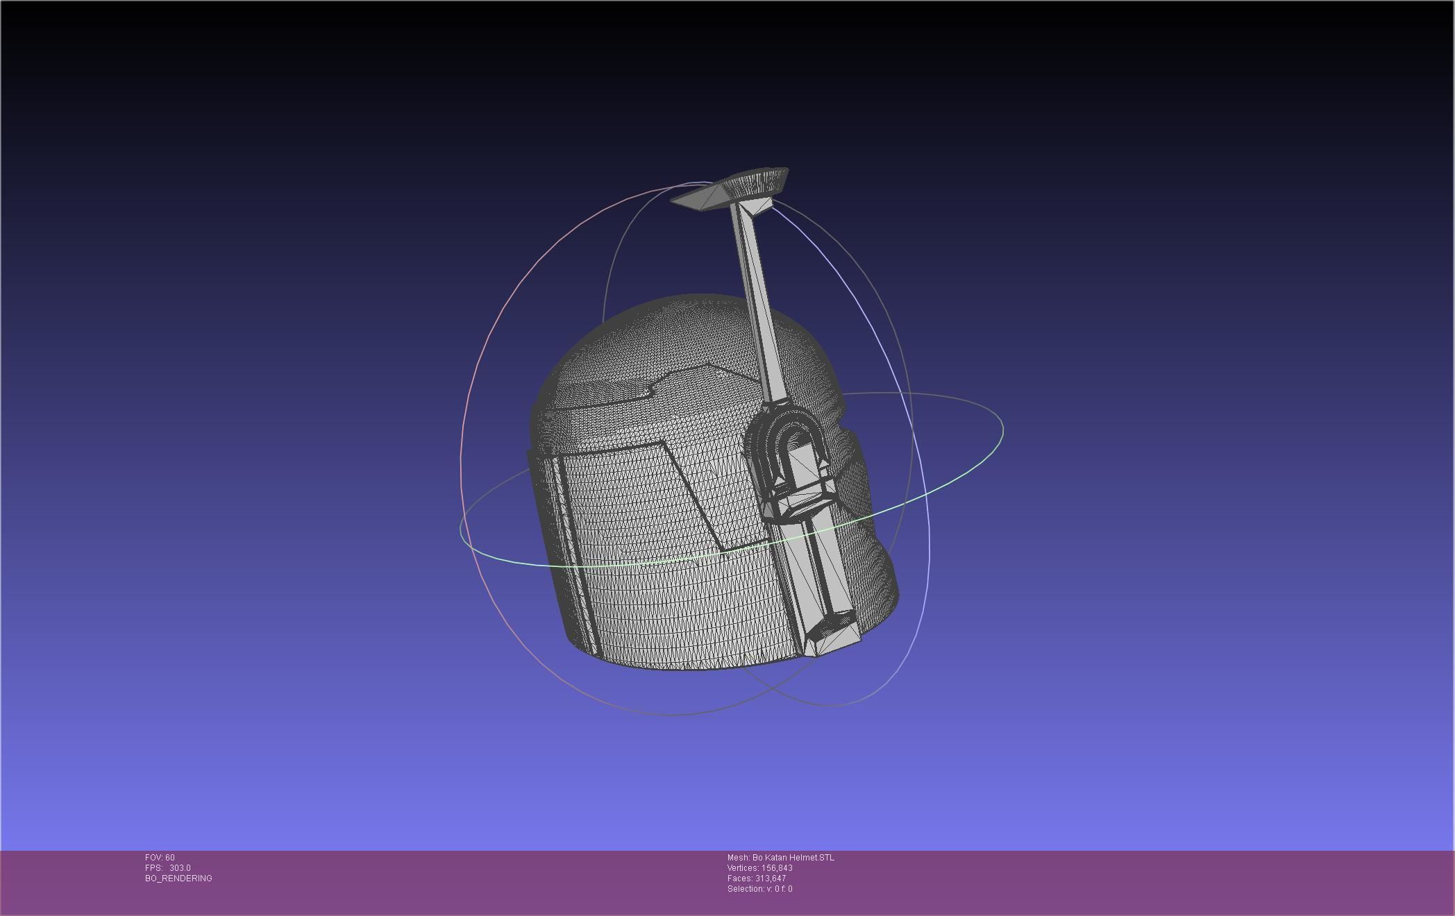Image resolution: width=1455 pixels, height=916 pixels.
Task: Click the 'FOV: 60' status text
Action: pyautogui.click(x=160, y=858)
